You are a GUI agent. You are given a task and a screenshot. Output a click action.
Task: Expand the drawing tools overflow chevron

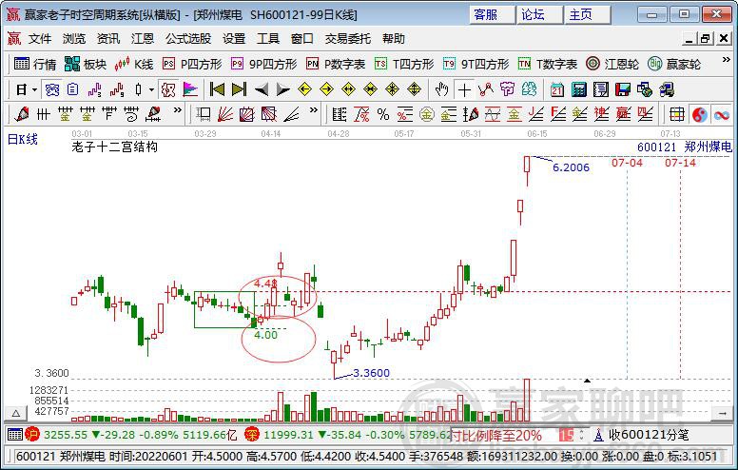pos(178,110)
